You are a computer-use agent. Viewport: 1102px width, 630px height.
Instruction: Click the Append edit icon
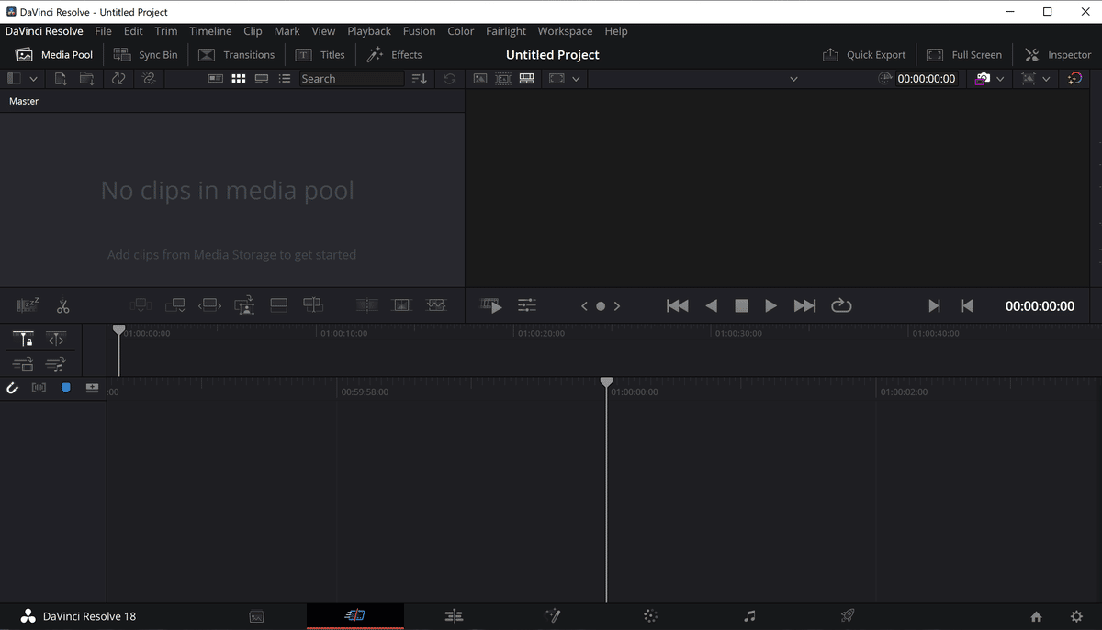pyautogui.click(x=175, y=306)
